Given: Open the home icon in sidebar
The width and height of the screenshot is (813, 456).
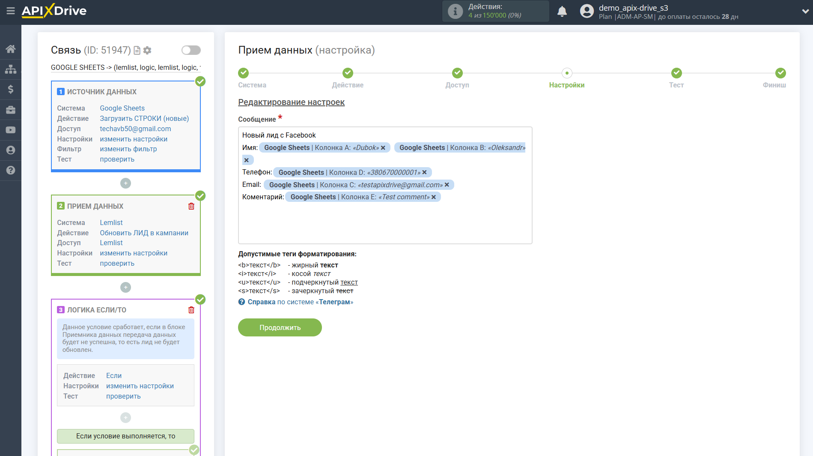Looking at the screenshot, I should [x=11, y=49].
